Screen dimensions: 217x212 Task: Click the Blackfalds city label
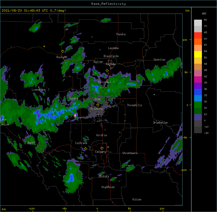click(111, 56)
